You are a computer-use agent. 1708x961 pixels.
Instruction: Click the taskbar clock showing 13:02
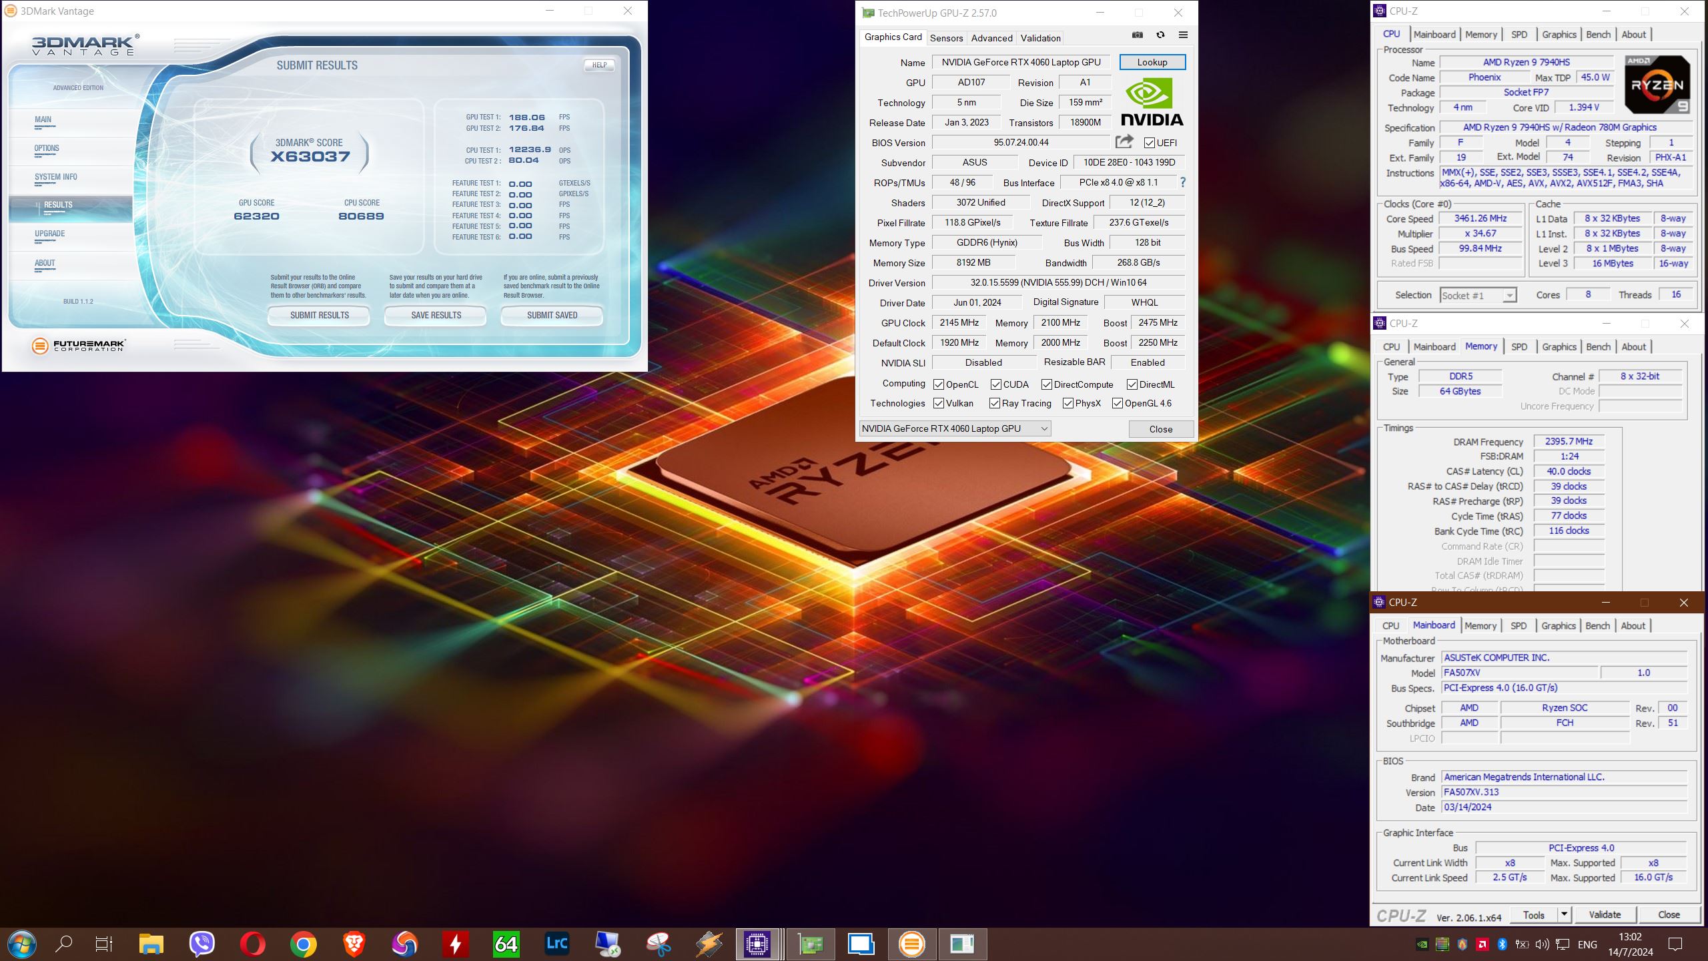coord(1630,944)
